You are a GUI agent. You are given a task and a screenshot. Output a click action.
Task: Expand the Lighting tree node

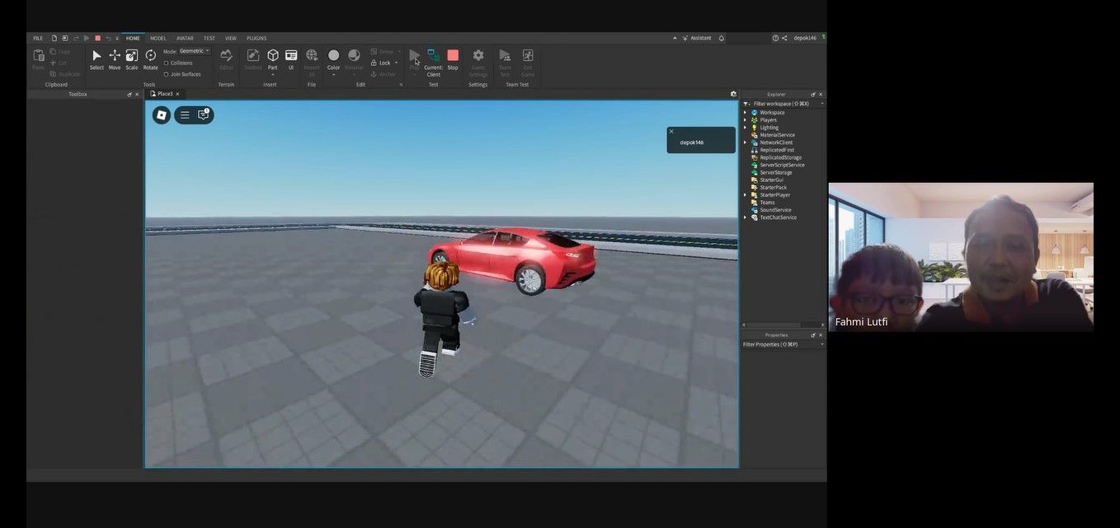746,128
